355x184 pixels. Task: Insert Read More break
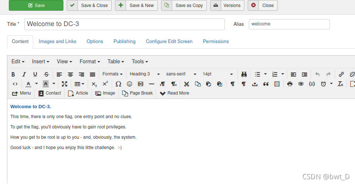tap(175, 93)
